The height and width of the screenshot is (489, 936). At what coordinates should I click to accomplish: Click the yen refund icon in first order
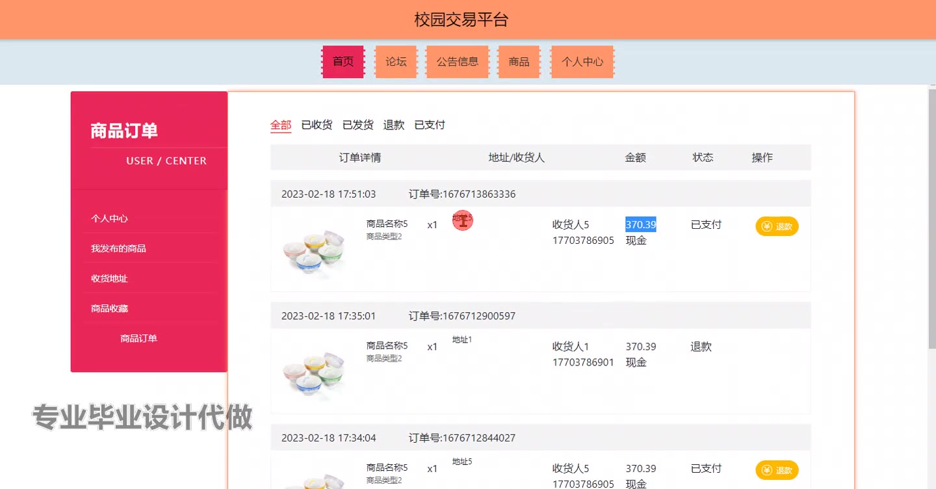pos(767,226)
